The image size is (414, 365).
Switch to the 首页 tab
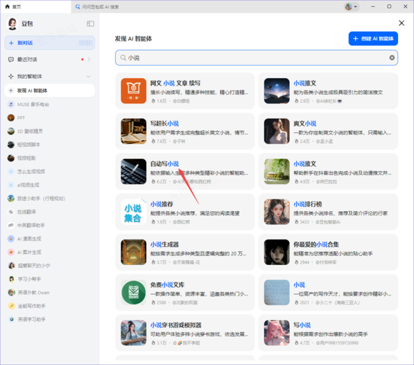(17, 6)
